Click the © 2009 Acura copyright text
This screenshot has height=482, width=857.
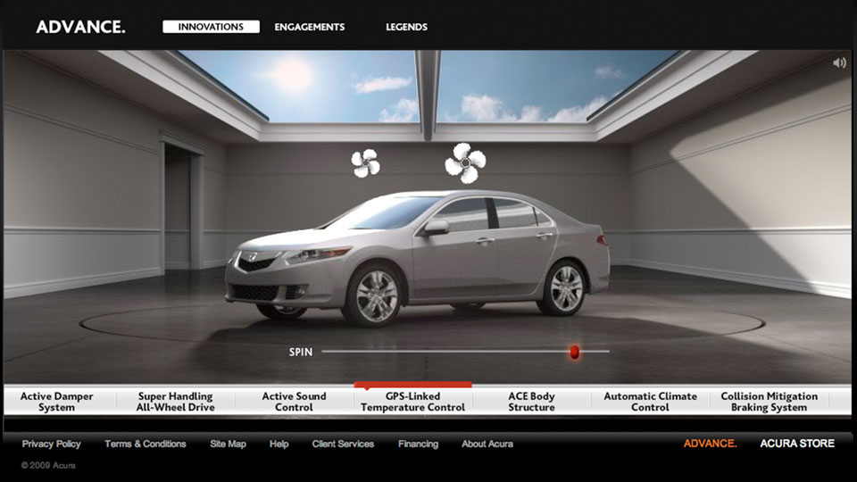pyautogui.click(x=48, y=466)
